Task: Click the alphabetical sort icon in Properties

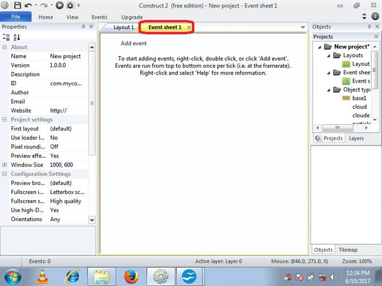Action: 17,37
